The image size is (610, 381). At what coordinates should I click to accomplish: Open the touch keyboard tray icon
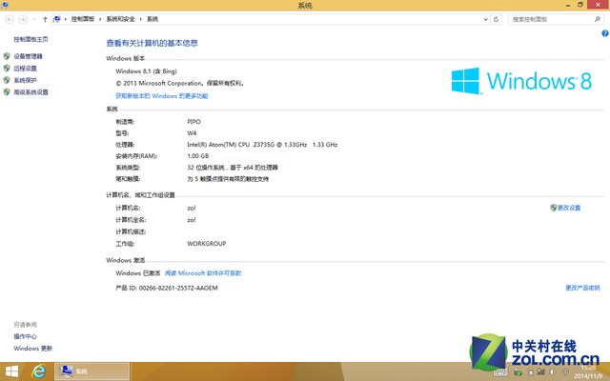pos(500,372)
